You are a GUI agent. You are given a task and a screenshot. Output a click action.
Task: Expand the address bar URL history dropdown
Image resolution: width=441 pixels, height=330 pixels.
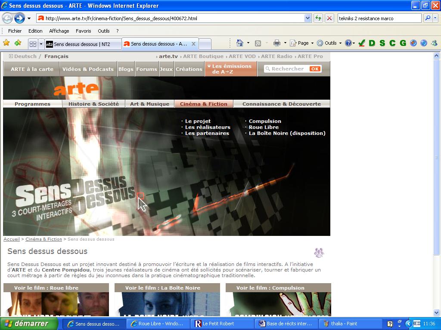(x=307, y=18)
